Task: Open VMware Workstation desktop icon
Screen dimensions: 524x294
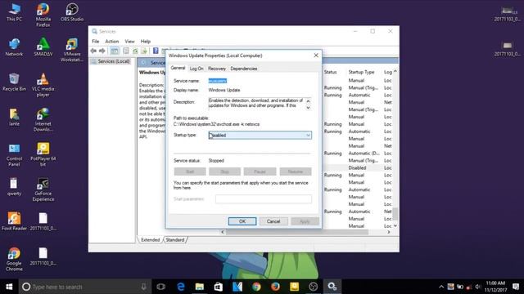Action: pyautogui.click(x=72, y=50)
